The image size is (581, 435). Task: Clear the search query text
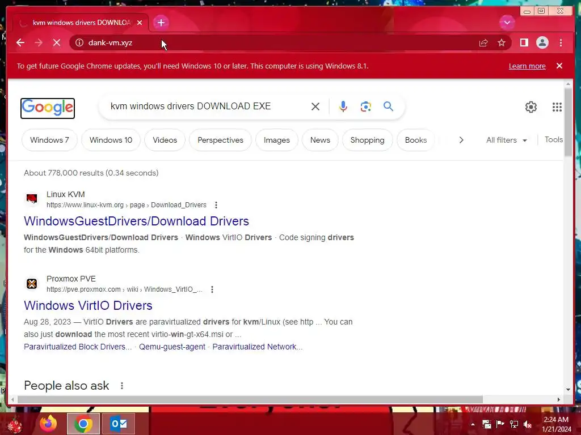click(315, 106)
